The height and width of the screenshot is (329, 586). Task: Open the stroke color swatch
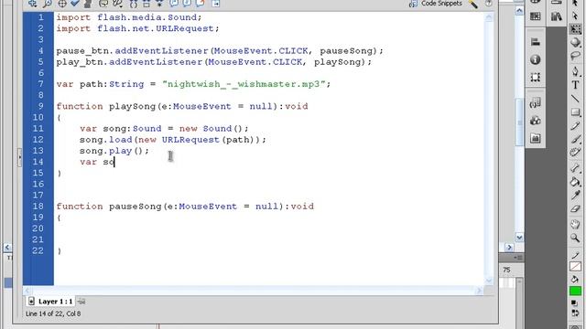point(575,266)
